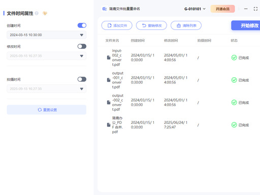This screenshot has width=260, height=195.
Task: Click the VIP diamond icon beside 文件时间属性
Action: (45, 13)
